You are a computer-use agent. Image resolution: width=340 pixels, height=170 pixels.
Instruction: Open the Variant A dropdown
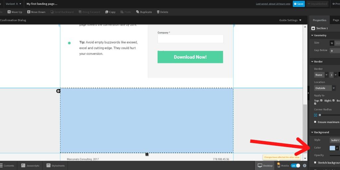tap(13, 4)
